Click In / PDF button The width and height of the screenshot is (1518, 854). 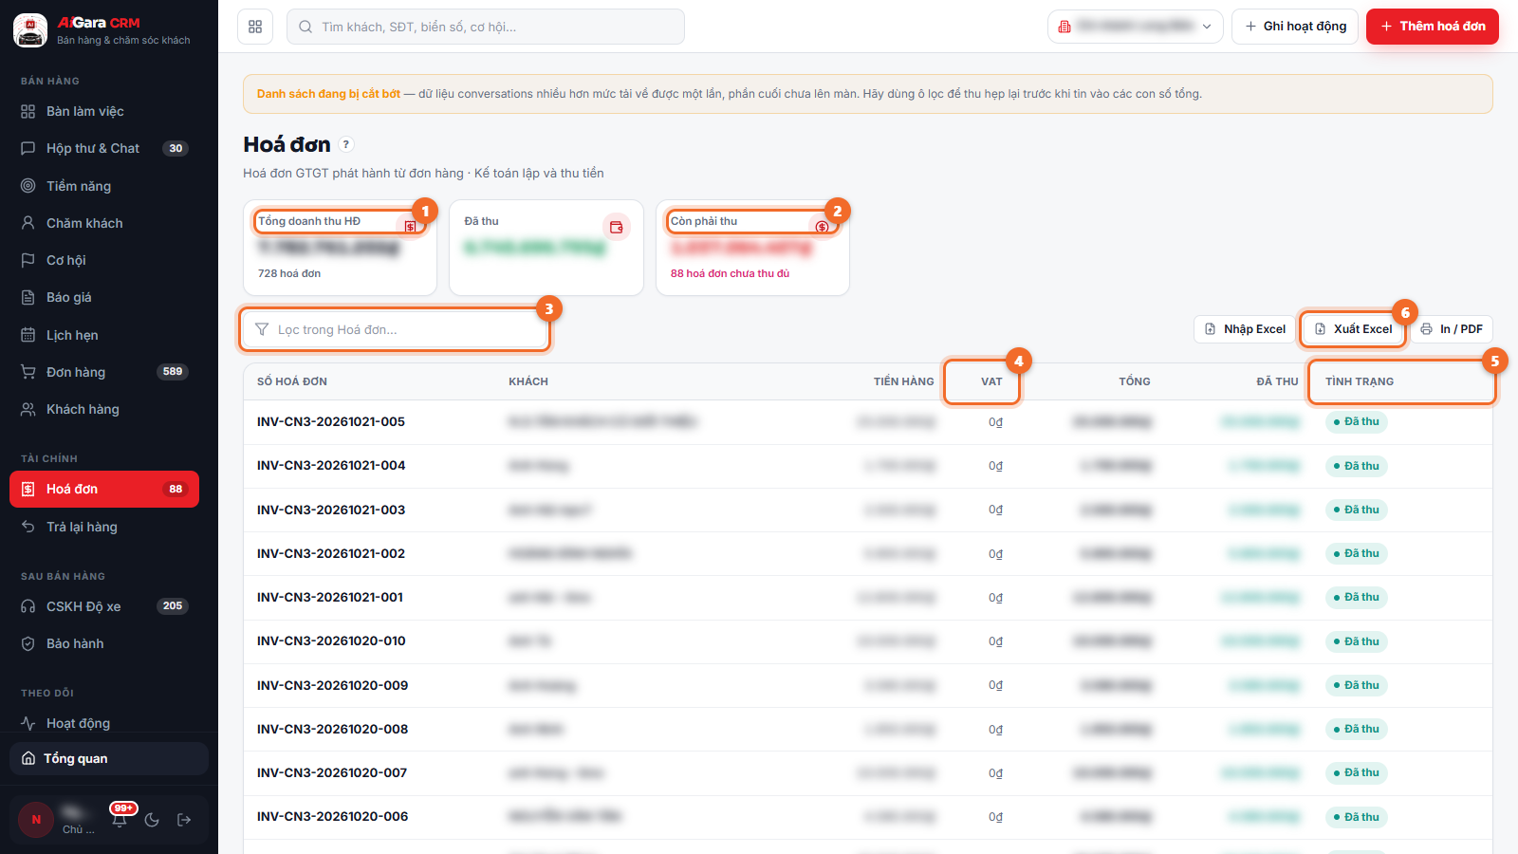[x=1452, y=329]
